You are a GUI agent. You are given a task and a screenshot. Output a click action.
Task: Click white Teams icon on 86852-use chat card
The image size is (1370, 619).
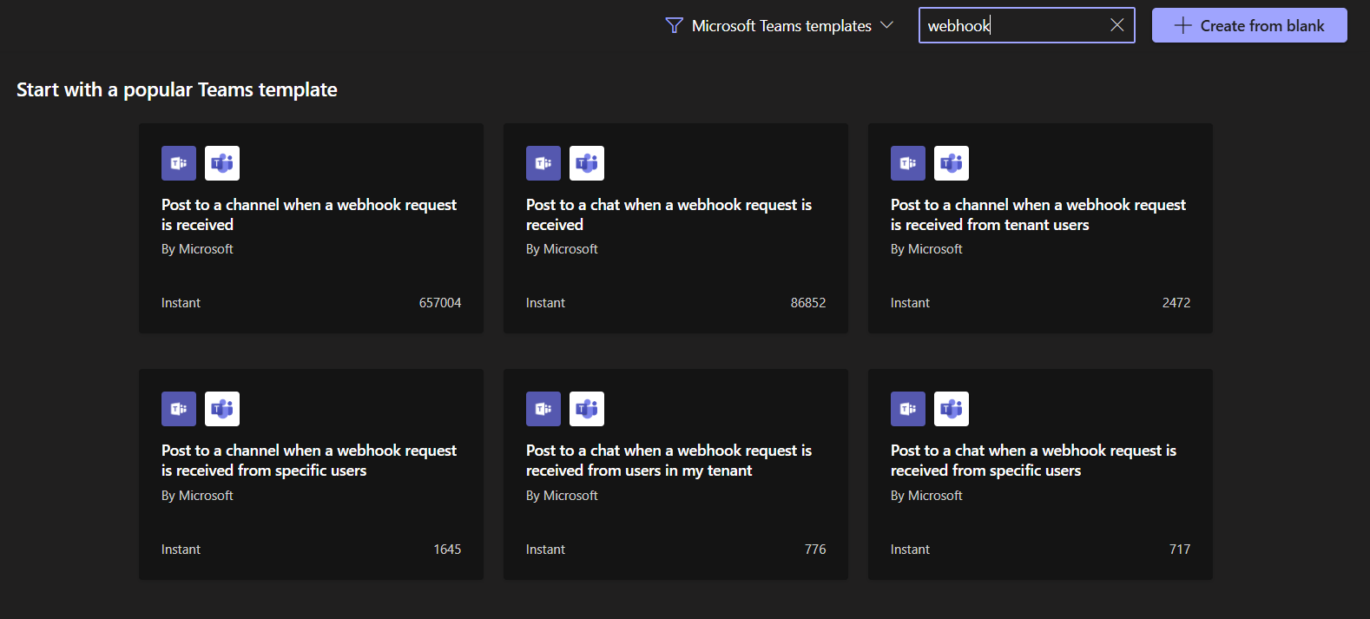click(x=587, y=163)
